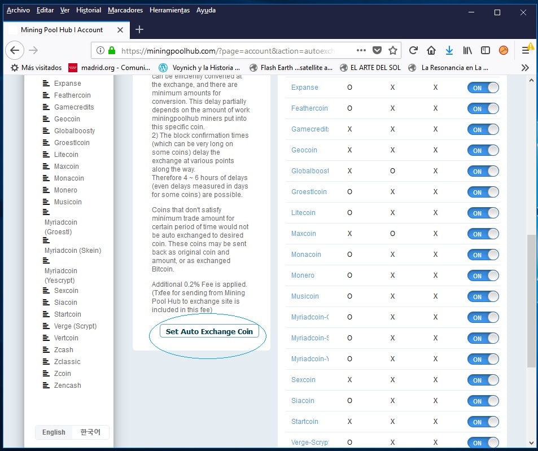This screenshot has width=538, height=451.
Task: Click the Set Auto Exchange Coin button
Action: pyautogui.click(x=209, y=331)
